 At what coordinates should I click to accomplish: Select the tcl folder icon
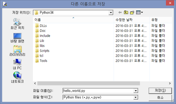37,56
